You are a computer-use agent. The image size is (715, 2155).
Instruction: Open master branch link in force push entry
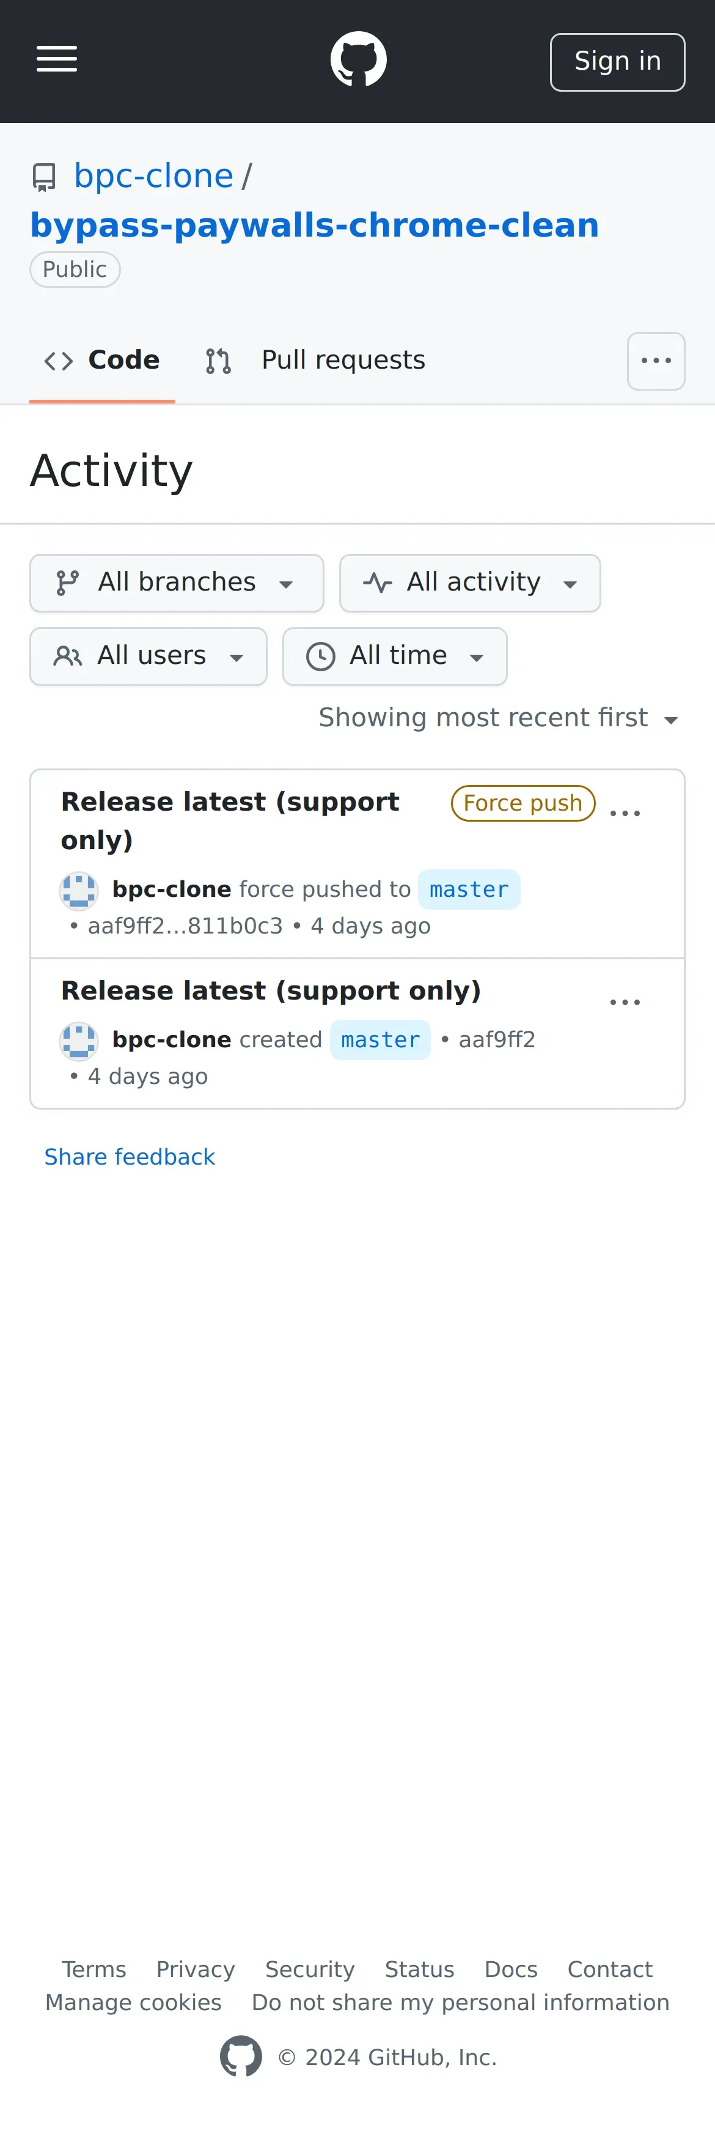468,890
